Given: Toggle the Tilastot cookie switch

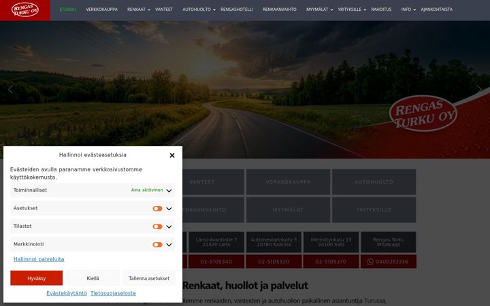Looking at the screenshot, I should (x=157, y=226).
